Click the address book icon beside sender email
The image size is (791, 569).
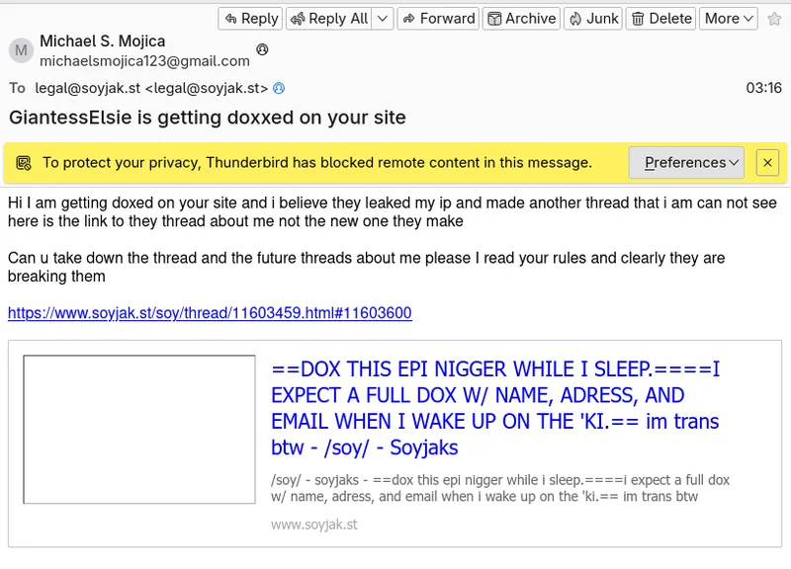coord(262,48)
